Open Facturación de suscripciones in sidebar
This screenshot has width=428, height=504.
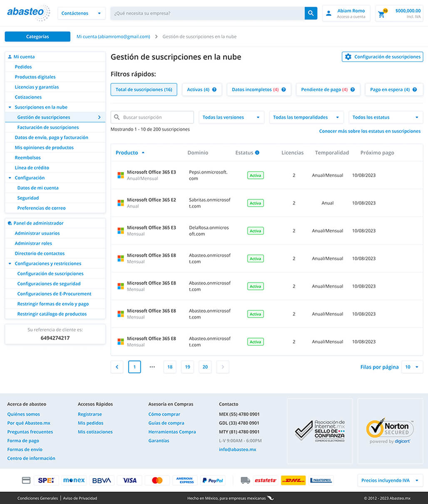click(48, 127)
